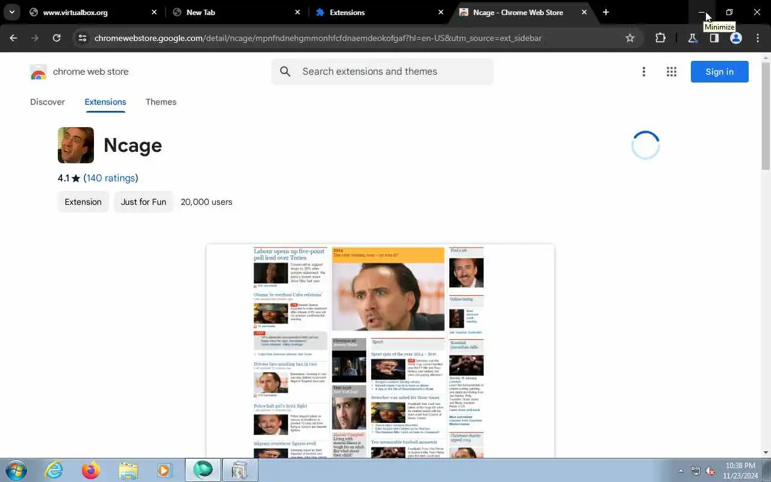Switch to the Extensions tab

point(380,12)
